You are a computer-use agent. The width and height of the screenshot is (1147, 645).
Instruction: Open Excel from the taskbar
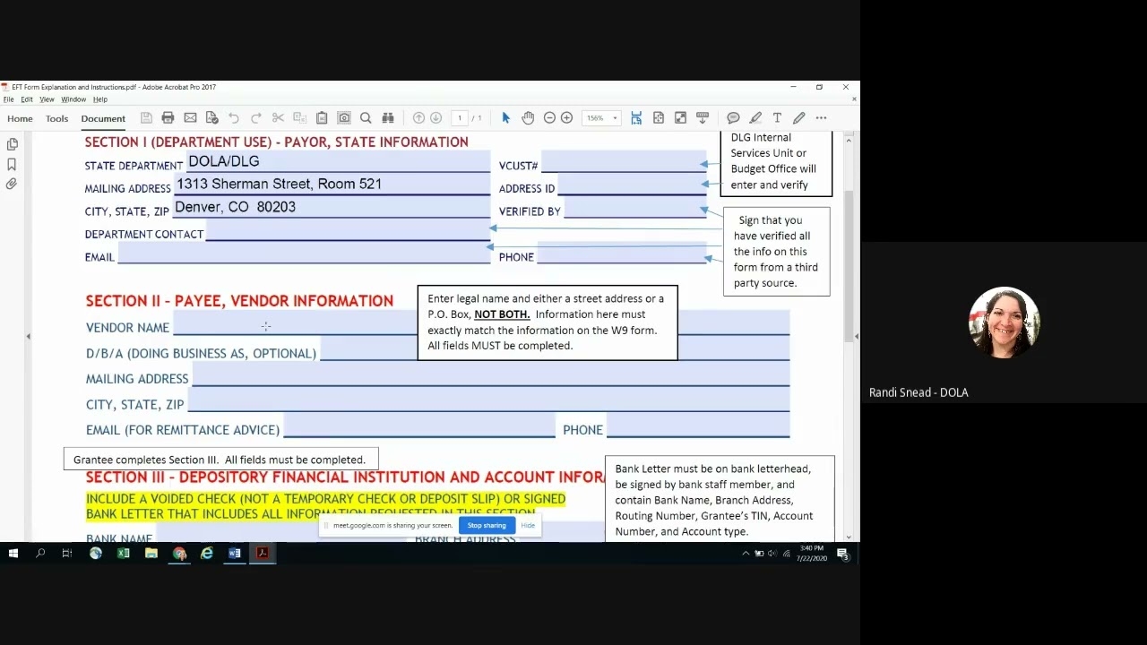(124, 554)
